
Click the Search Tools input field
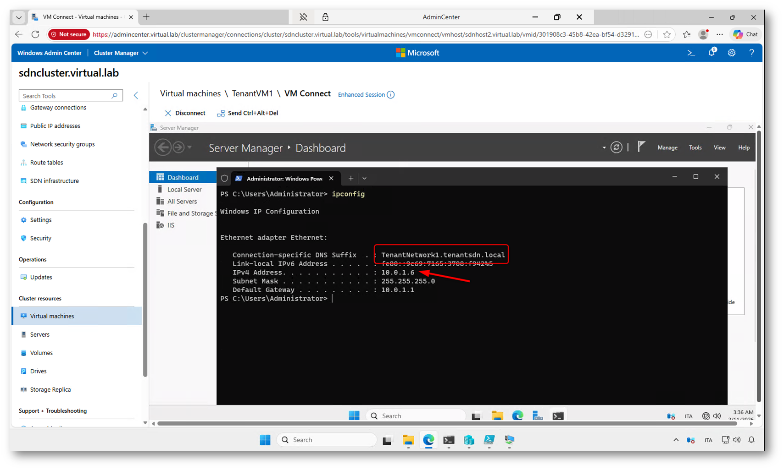coord(66,96)
